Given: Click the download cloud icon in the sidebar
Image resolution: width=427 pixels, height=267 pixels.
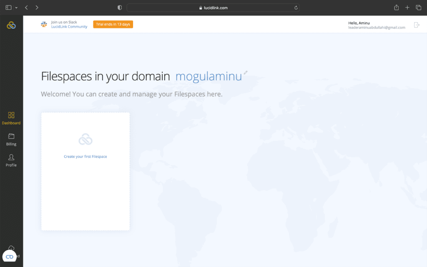Looking at the screenshot, I should 11,248.
